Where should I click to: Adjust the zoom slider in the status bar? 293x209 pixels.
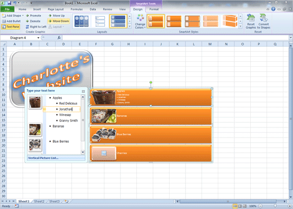click(x=275, y=206)
